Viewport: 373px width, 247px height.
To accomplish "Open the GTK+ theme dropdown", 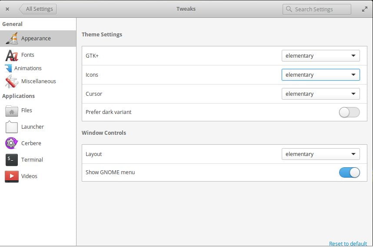I will pyautogui.click(x=321, y=56).
